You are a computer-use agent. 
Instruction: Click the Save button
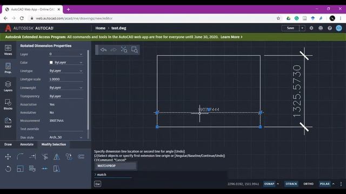click(290, 28)
